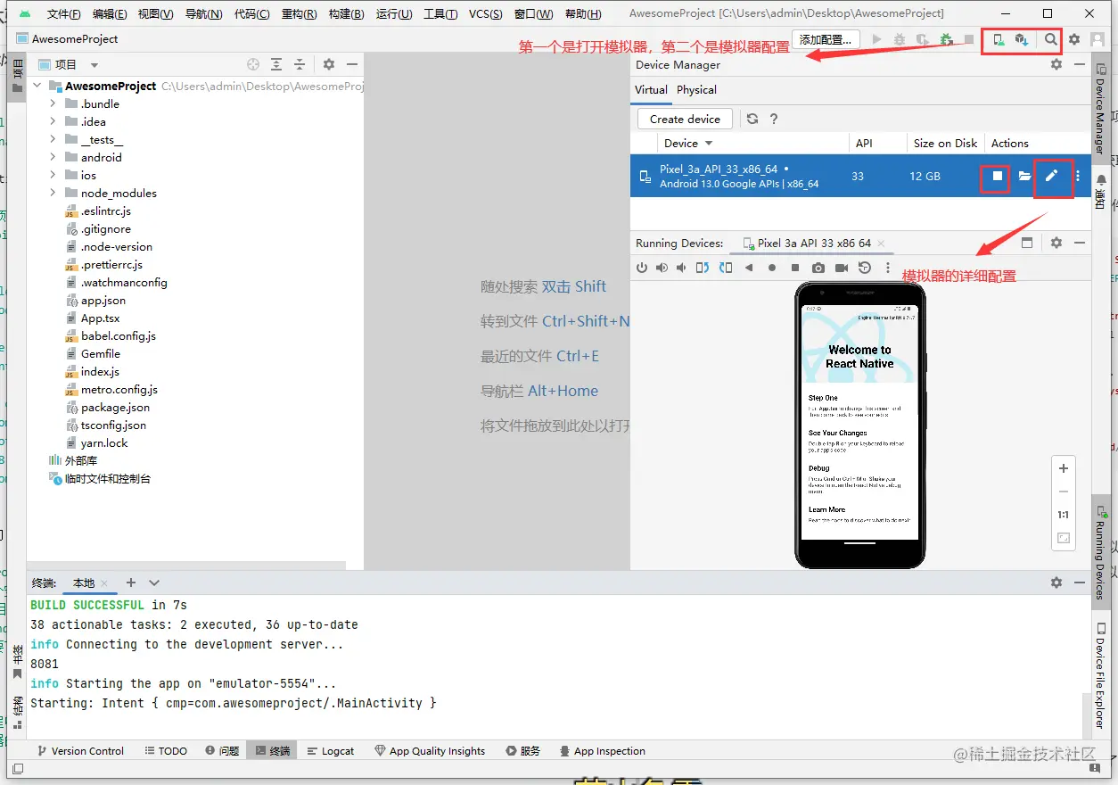Click emulator Volume Up icon
The width and height of the screenshot is (1118, 785).
[x=662, y=268]
